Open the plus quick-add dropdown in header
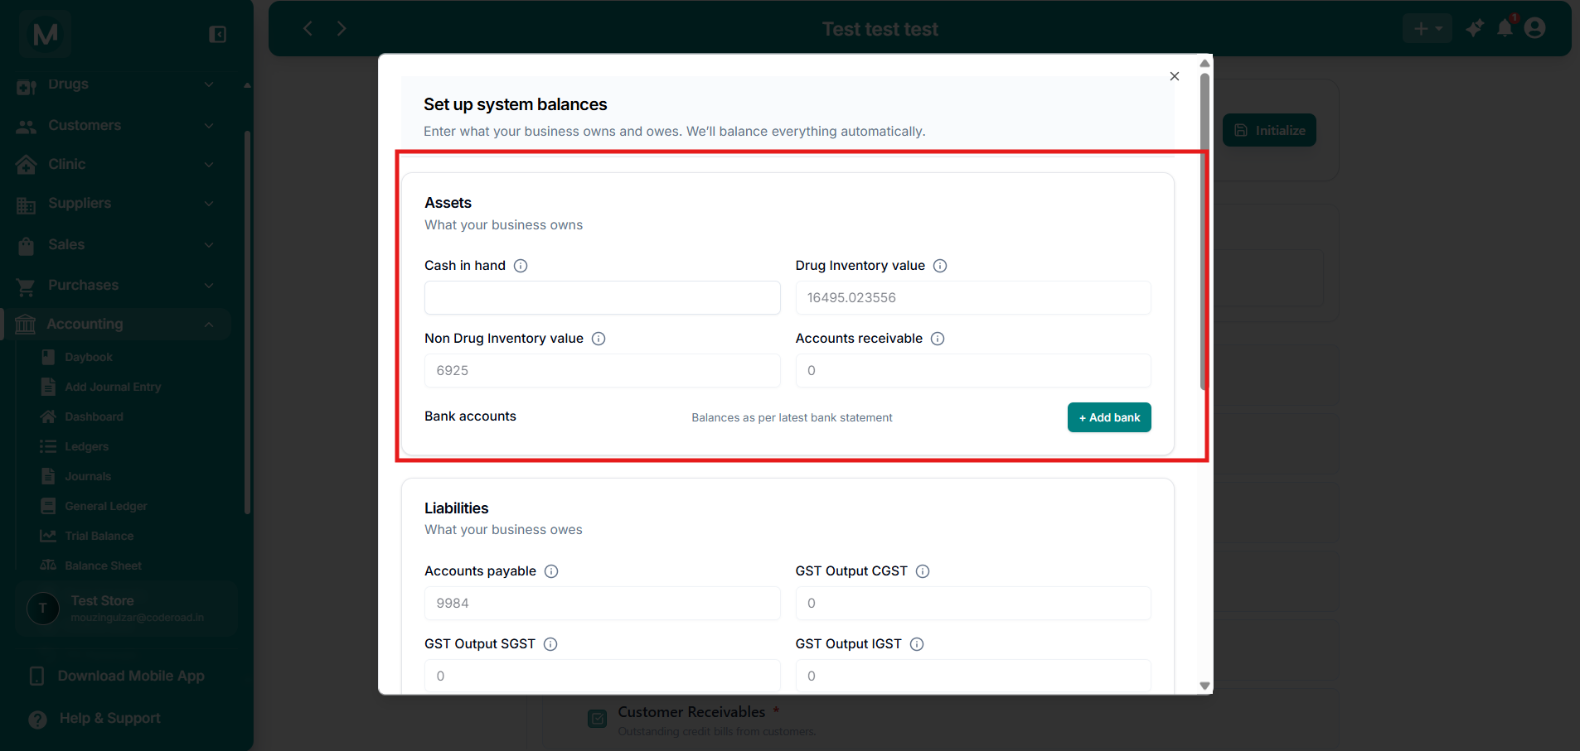Viewport: 1580px width, 751px height. 1427,29
